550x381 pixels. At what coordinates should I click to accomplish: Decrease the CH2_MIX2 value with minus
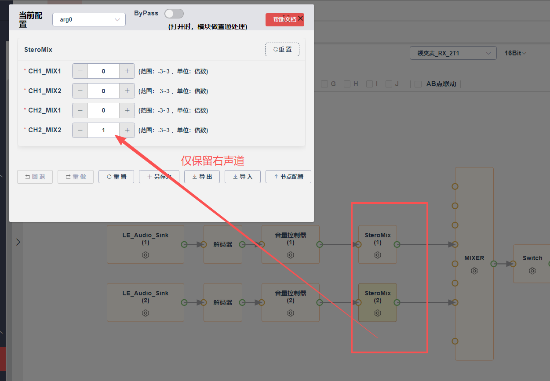pyautogui.click(x=80, y=130)
